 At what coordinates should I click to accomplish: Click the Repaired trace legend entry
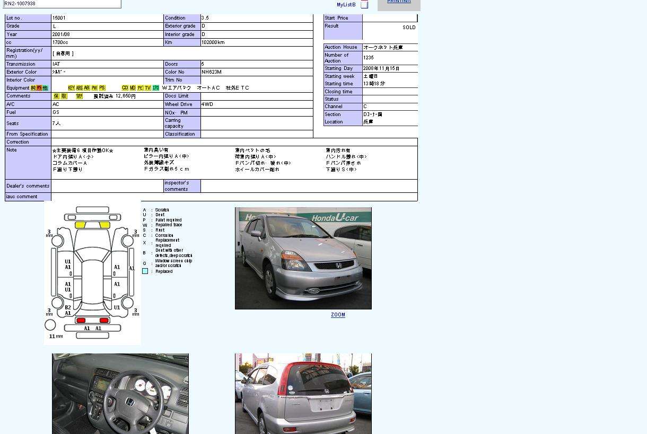(x=169, y=225)
